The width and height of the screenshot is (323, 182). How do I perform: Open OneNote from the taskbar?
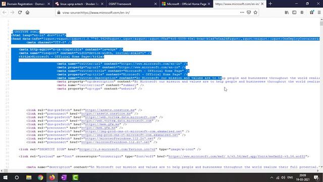coord(64,177)
